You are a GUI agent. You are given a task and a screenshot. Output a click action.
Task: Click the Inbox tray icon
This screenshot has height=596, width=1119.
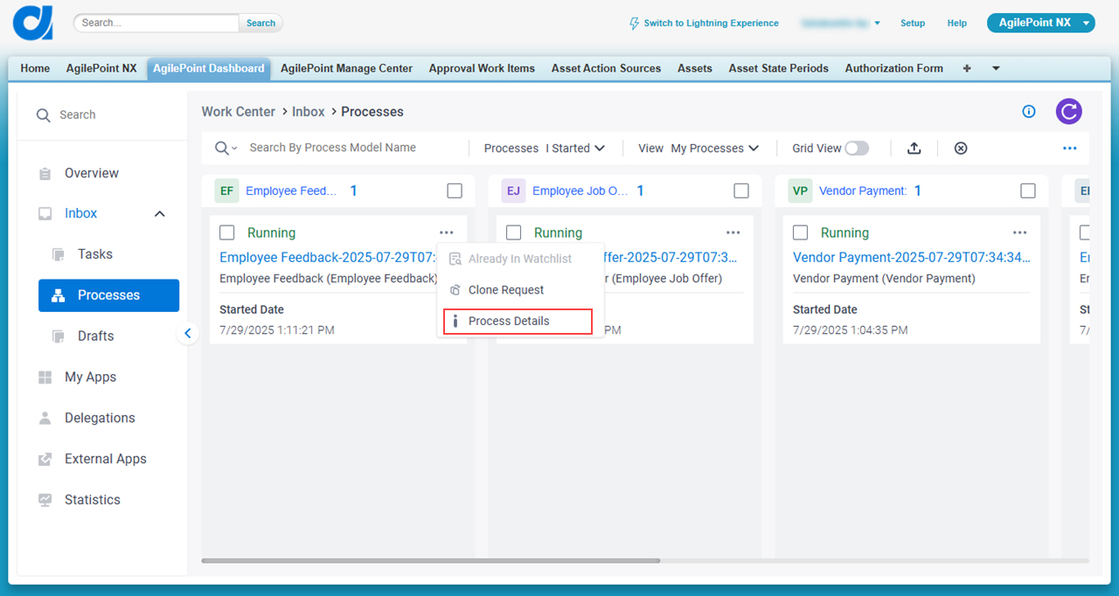click(x=45, y=214)
